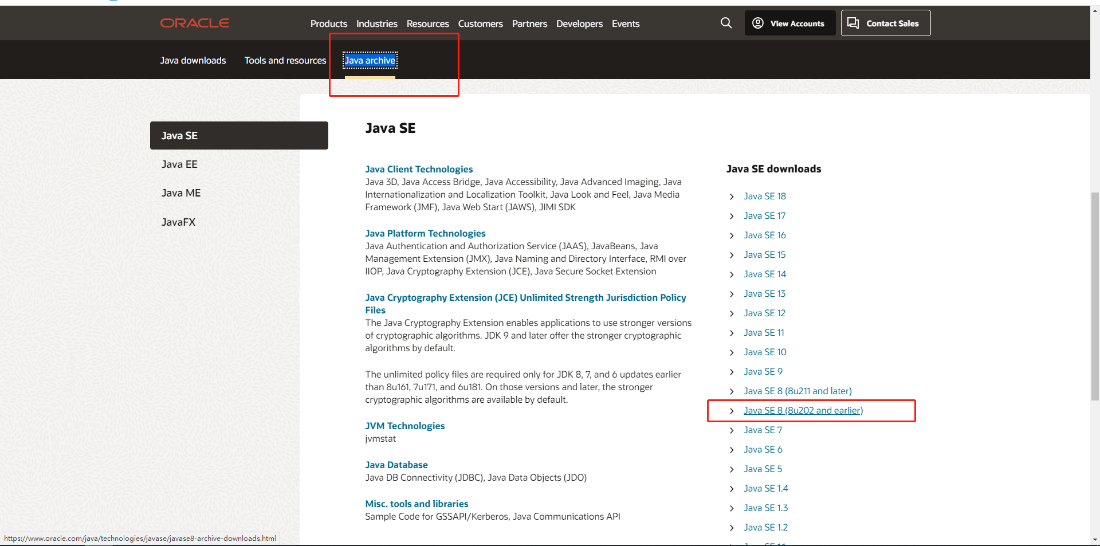This screenshot has height=546, width=1100.
Task: Click the chevron beside Java SE 9
Action: (x=732, y=372)
